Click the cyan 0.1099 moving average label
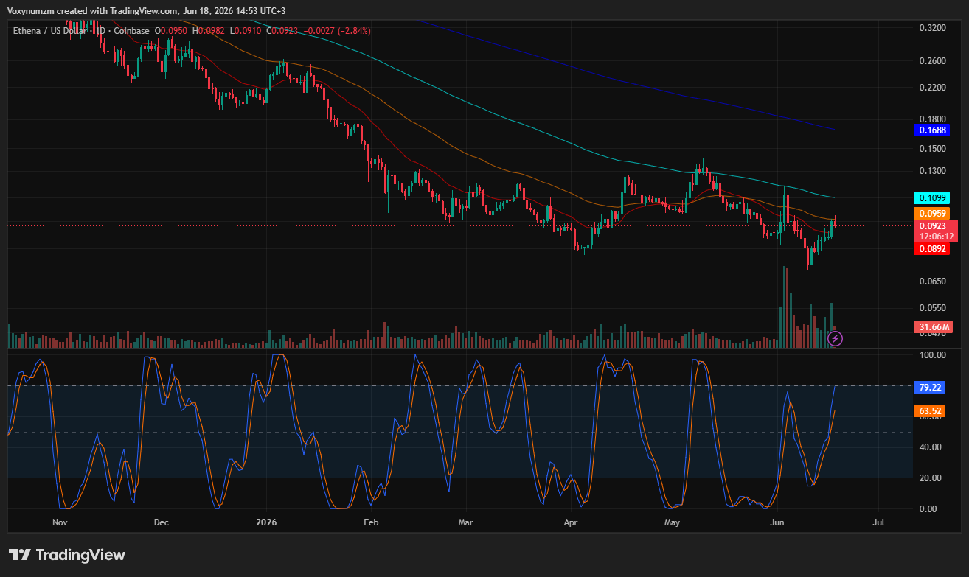This screenshot has height=577, width=969. [x=931, y=197]
